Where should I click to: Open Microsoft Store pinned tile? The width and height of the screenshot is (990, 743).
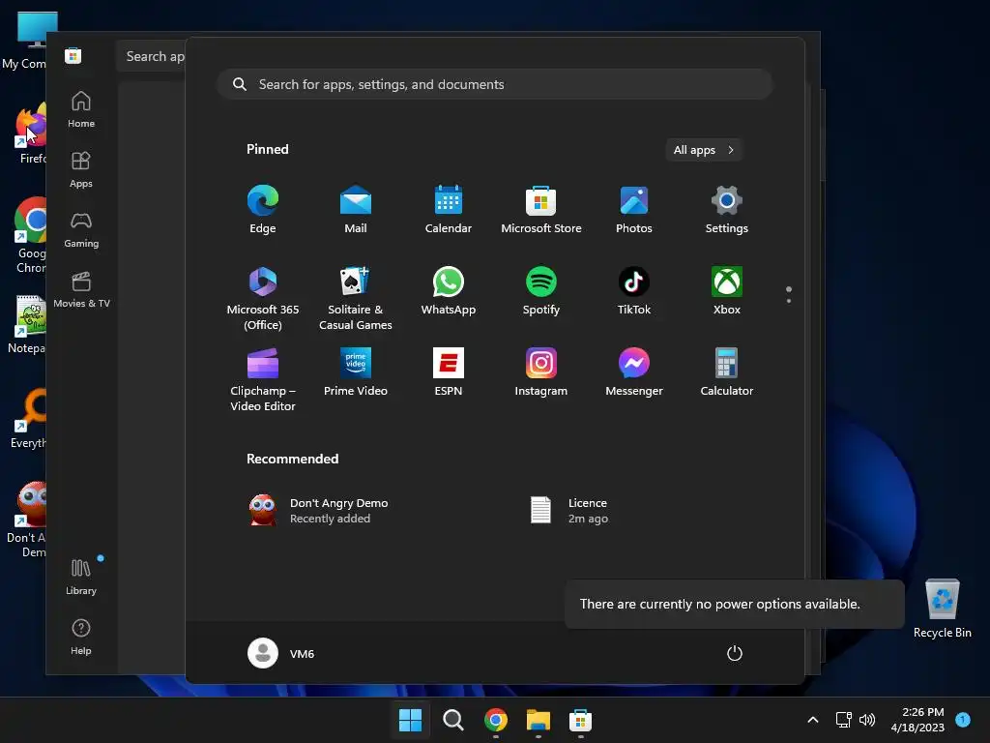[x=541, y=210]
